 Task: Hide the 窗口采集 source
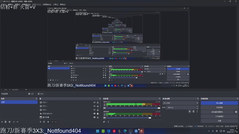(x=94, y=117)
